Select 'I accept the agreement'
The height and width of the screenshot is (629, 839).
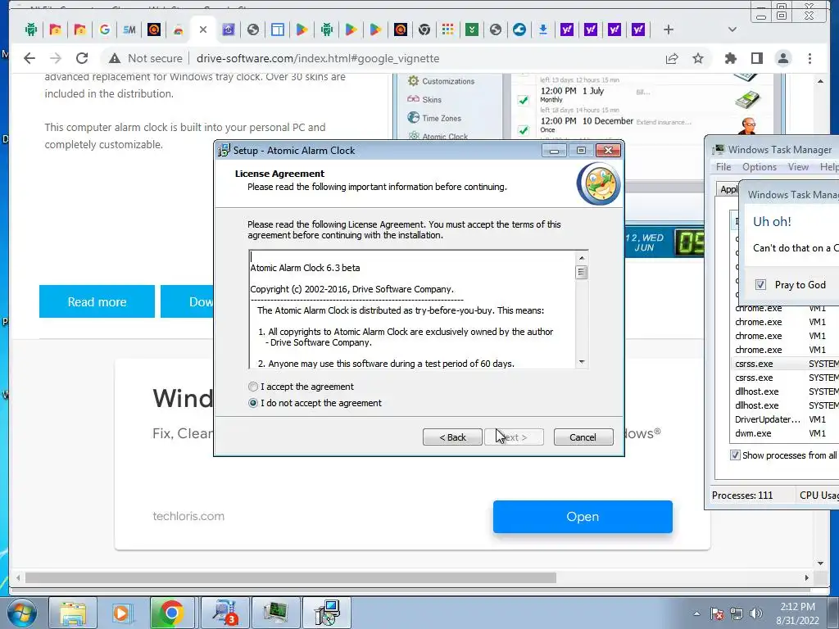(x=253, y=387)
